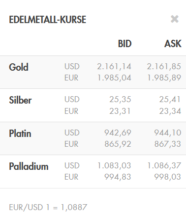
Task: Select Platin USD bid price 942,69
Action: 118,133
